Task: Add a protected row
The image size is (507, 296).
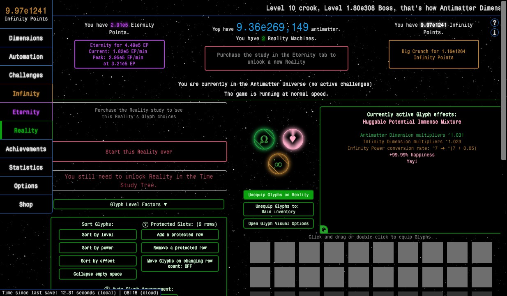Action: [x=180, y=235]
